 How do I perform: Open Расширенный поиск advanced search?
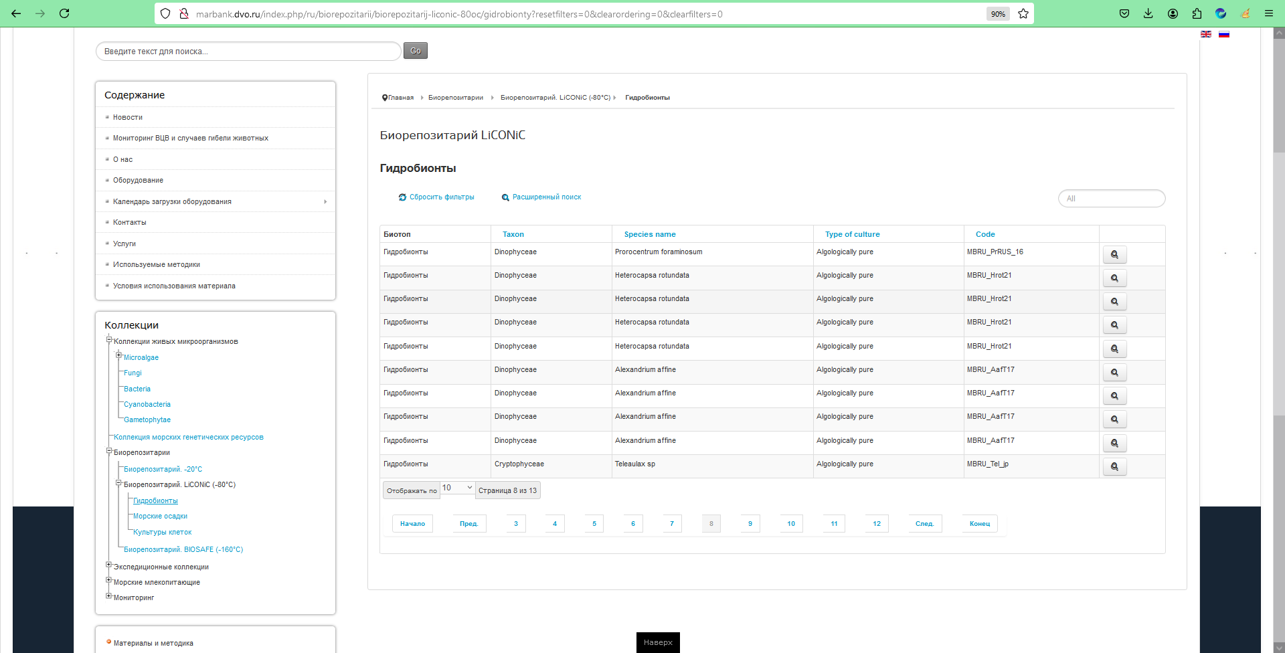[541, 197]
